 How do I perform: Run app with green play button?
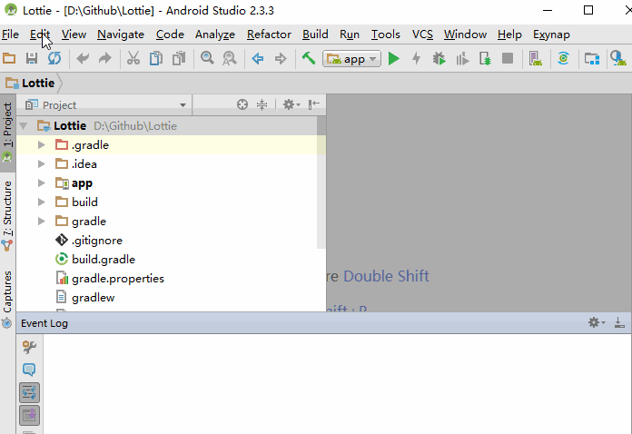click(x=394, y=59)
